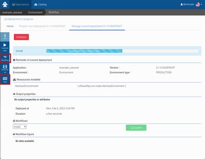This screenshot has width=205, height=159.
Task: Open the Runtime view sidebar icon
Action: (x=5, y=47)
